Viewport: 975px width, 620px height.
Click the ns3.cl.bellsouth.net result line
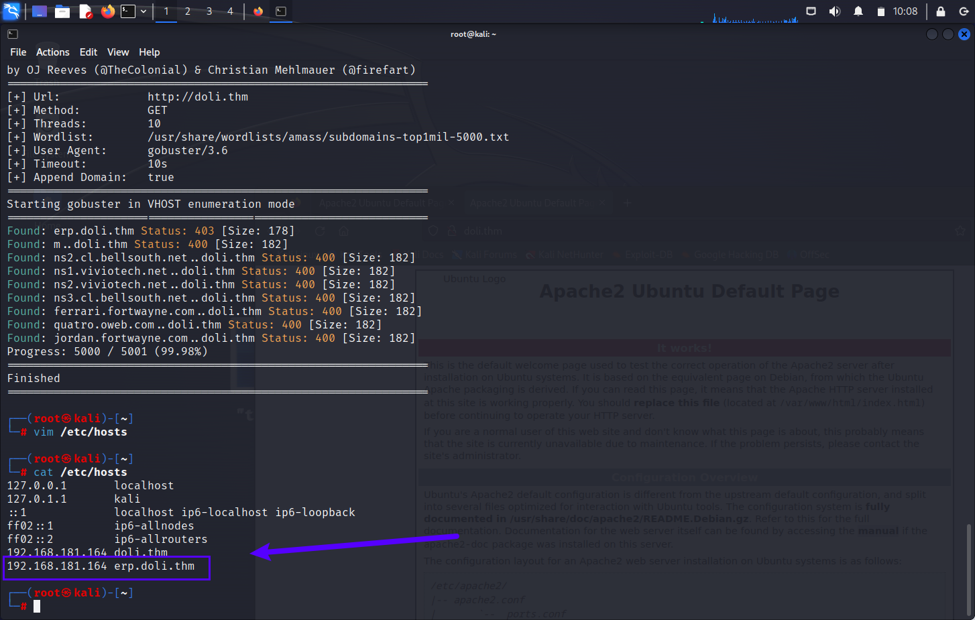[211, 298]
